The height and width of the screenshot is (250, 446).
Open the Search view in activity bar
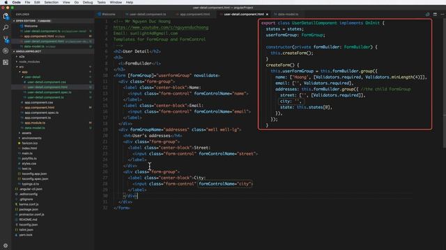6,28
